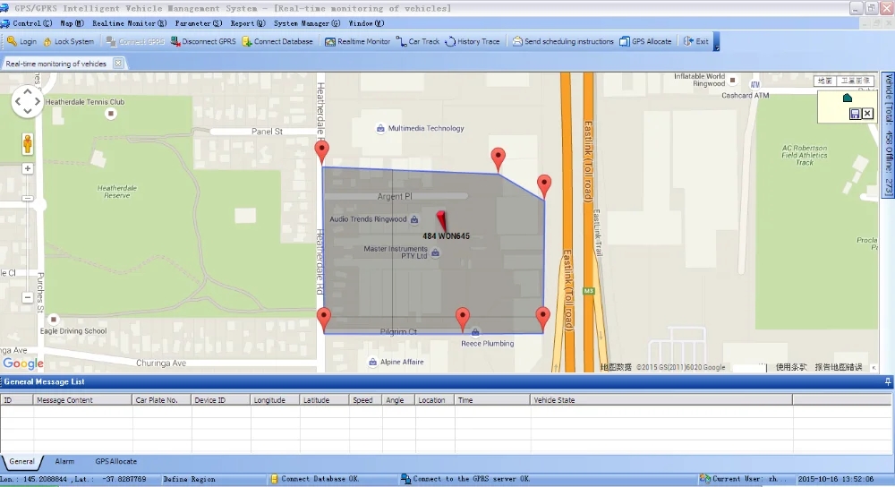Screen dimensions: 895x487
Task: Zoom out with the map minus button
Action: [x=28, y=297]
